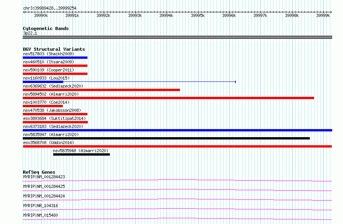
Task: Click the RefSeq Genes track title
Action: (39, 172)
